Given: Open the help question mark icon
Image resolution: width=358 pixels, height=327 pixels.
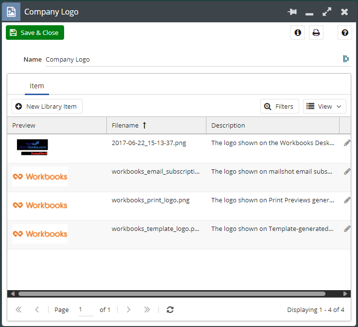Looking at the screenshot, I should click(x=345, y=33).
